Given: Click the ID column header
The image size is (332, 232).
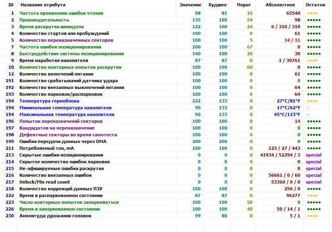Looking at the screenshot, I should tap(11, 5).
